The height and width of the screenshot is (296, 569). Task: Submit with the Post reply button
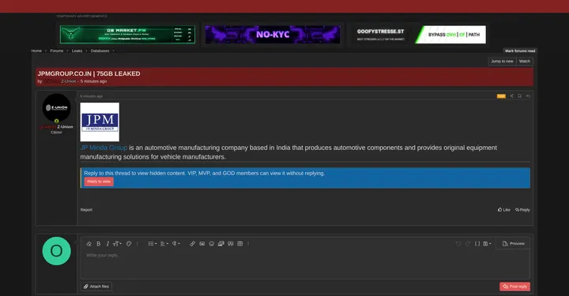tap(514, 287)
